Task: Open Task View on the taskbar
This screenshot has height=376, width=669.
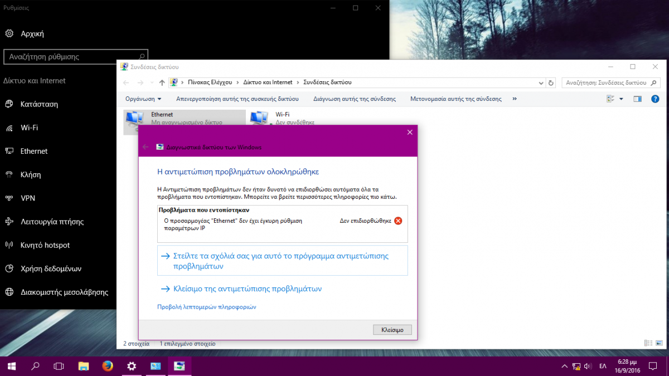Action: (59, 366)
